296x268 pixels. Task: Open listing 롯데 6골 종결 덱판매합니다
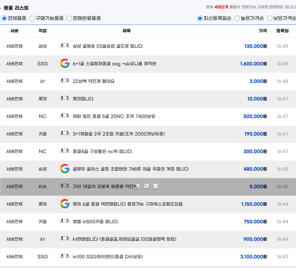click(128, 204)
